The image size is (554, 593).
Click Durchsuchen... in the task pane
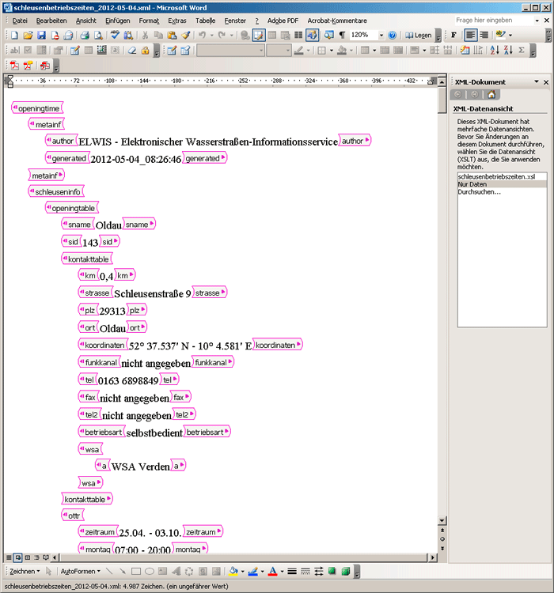point(502,192)
